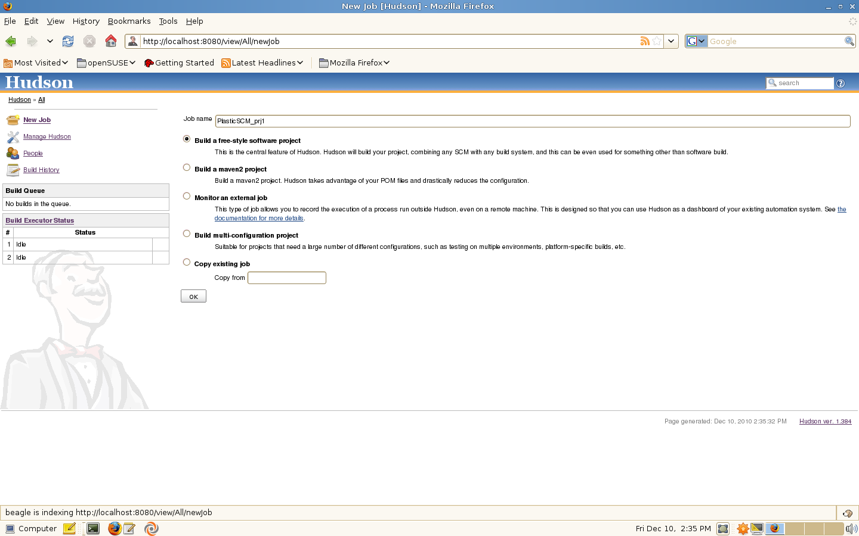Screen dimensions: 859x536
Task: Click the clock showing Fri Dec 10, 2:35 PM
Action: click(x=673, y=528)
